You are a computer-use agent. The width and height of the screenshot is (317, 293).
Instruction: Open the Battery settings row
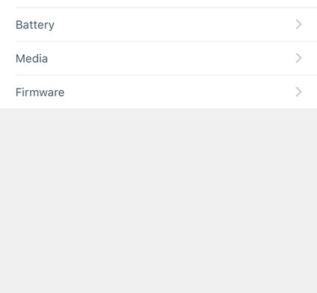pyautogui.click(x=158, y=25)
